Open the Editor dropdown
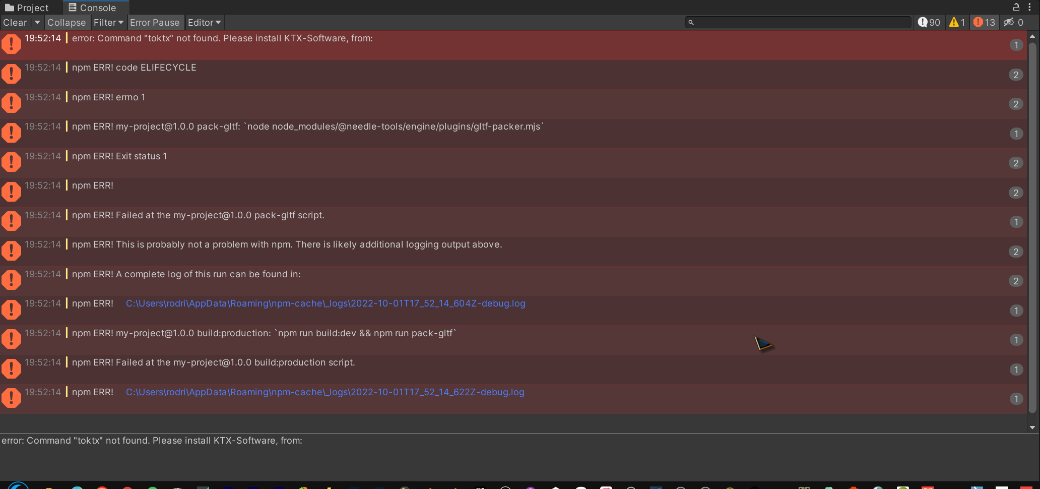 coord(204,22)
